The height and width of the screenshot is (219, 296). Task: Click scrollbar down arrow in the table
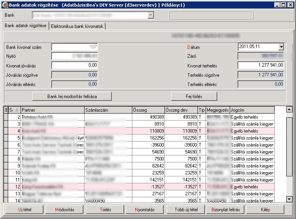click(x=289, y=199)
